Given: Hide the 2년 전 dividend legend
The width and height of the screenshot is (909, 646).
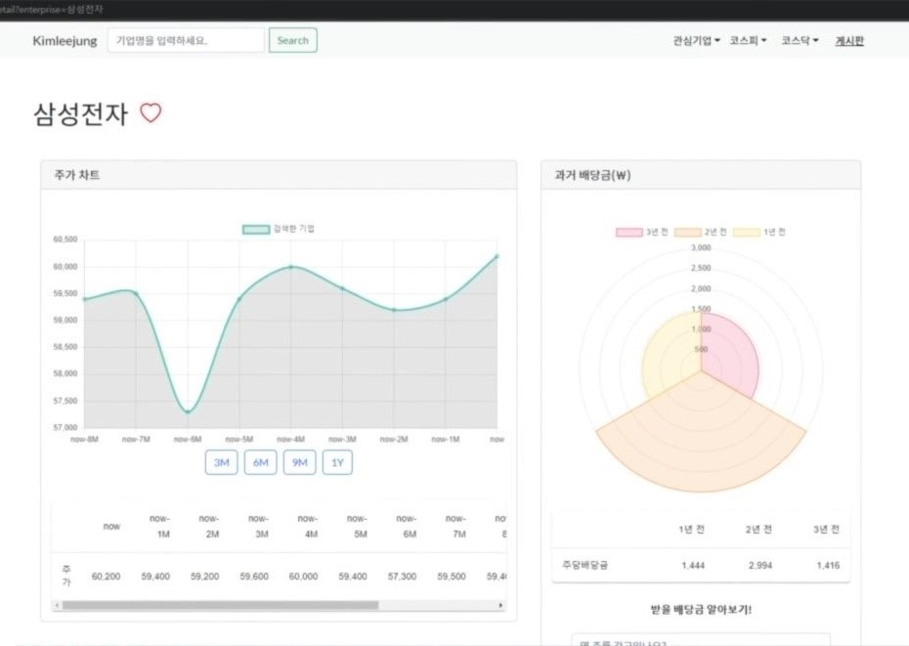Looking at the screenshot, I should click(x=701, y=233).
